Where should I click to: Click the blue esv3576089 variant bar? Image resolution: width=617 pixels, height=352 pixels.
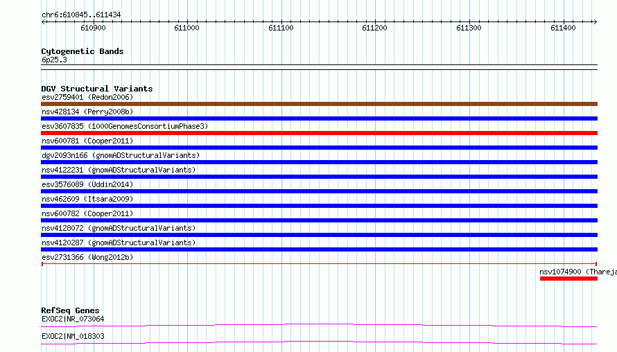pos(319,191)
